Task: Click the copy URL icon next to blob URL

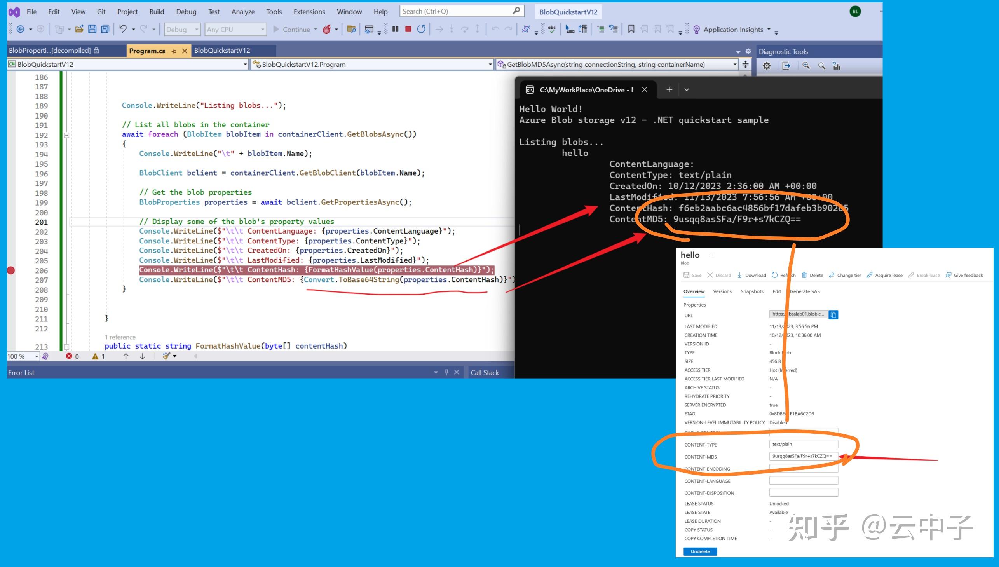Action: (x=833, y=315)
